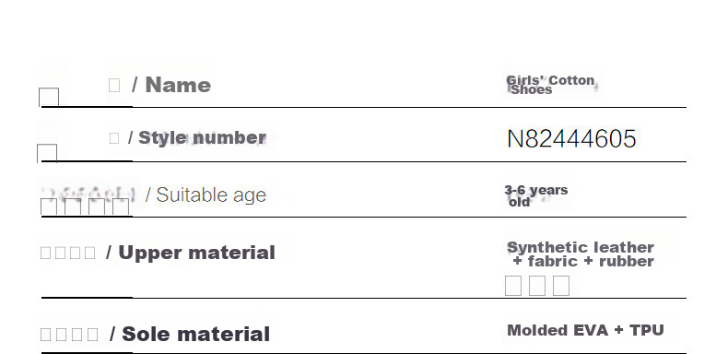Click the "Sole material" label
Screen dimensions: 728x354
pos(195,334)
